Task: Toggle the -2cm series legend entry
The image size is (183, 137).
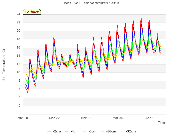Action: tap(54, 132)
